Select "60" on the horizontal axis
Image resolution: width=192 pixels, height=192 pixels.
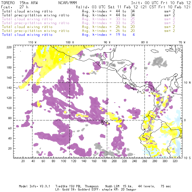pyautogui.click(x=43, y=161)
